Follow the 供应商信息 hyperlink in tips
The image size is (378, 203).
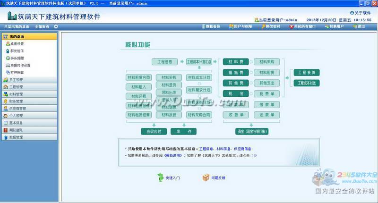pos(242,149)
